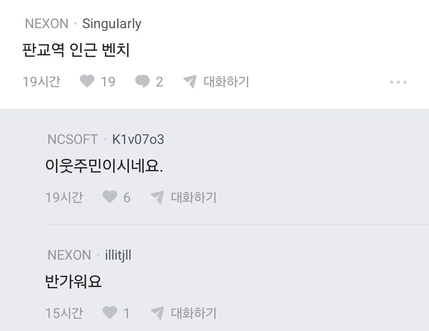Like the Singularly post with the heart icon
The width and height of the screenshot is (429, 331).
tap(87, 82)
